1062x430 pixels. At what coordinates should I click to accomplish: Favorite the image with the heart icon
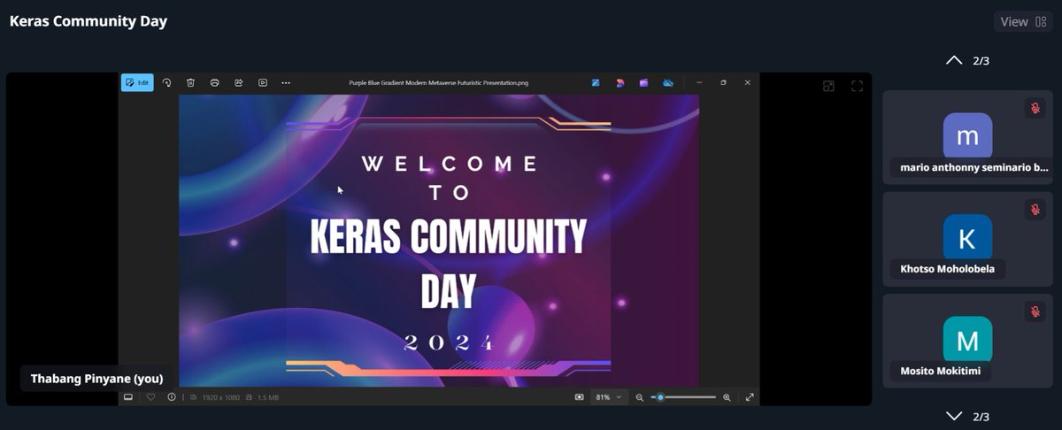point(150,397)
